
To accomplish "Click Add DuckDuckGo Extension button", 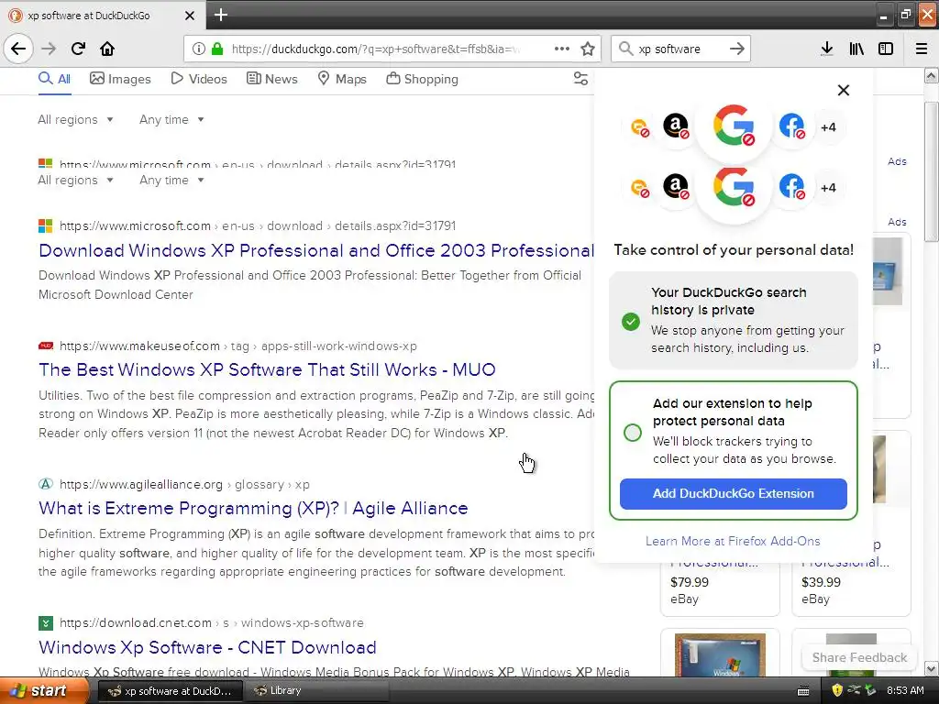I will click(x=734, y=494).
